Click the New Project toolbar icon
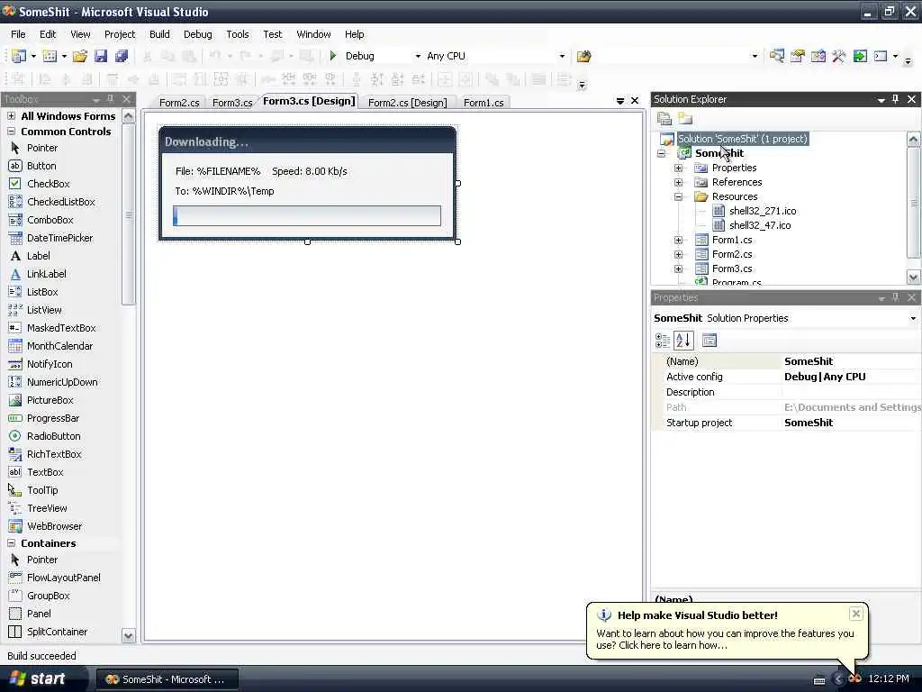 tap(18, 56)
